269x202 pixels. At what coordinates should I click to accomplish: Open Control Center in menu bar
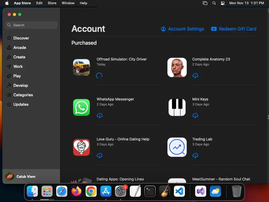(x=223, y=3)
